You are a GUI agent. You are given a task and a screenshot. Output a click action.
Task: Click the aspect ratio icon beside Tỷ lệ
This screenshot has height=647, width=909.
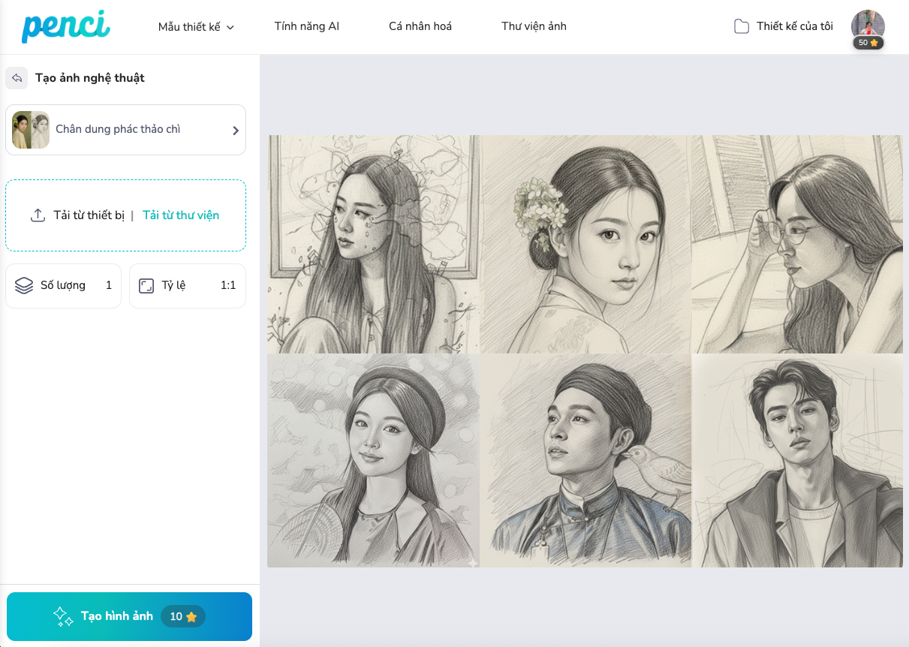[146, 286]
